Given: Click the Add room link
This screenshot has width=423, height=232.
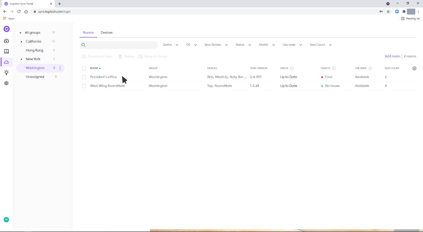Looking at the screenshot, I should (392, 56).
